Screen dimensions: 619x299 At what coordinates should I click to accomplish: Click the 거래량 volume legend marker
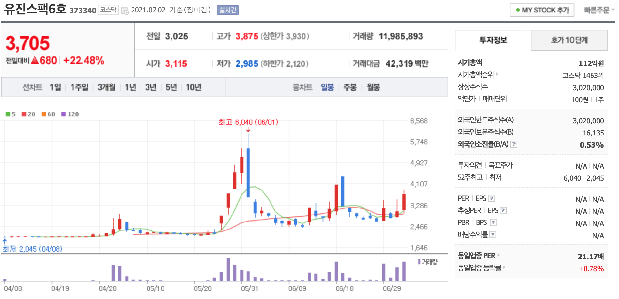(428, 262)
